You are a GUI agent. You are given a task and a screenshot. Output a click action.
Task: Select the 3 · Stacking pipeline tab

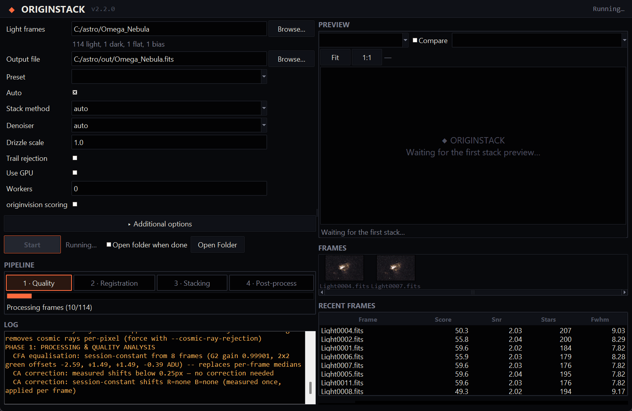pyautogui.click(x=192, y=283)
